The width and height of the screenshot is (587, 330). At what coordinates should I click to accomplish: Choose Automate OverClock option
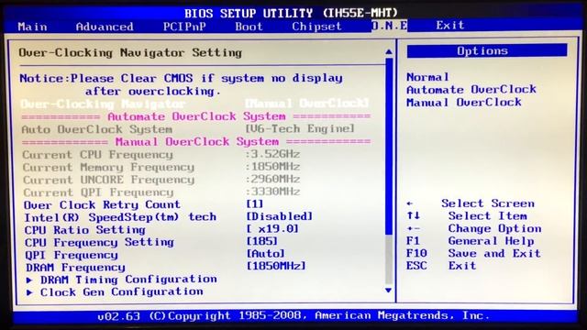pyautogui.click(x=471, y=90)
